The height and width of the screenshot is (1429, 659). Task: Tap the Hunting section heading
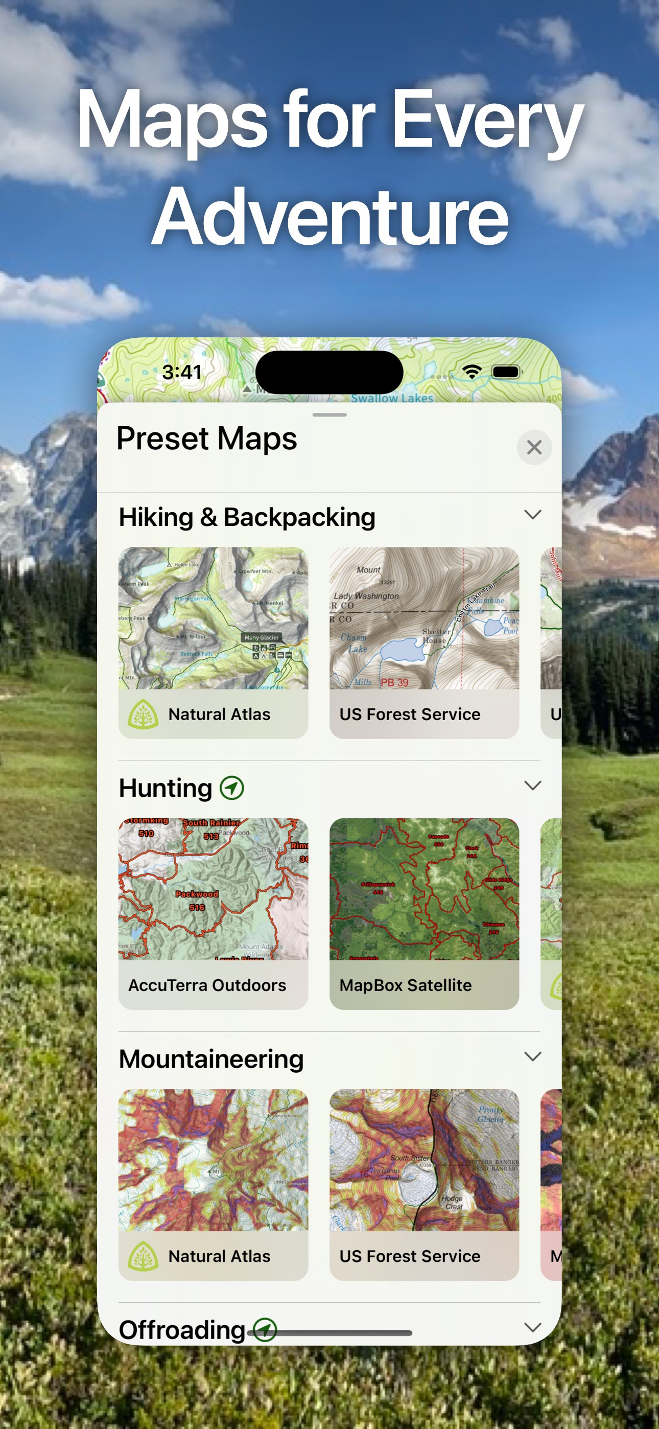(166, 788)
